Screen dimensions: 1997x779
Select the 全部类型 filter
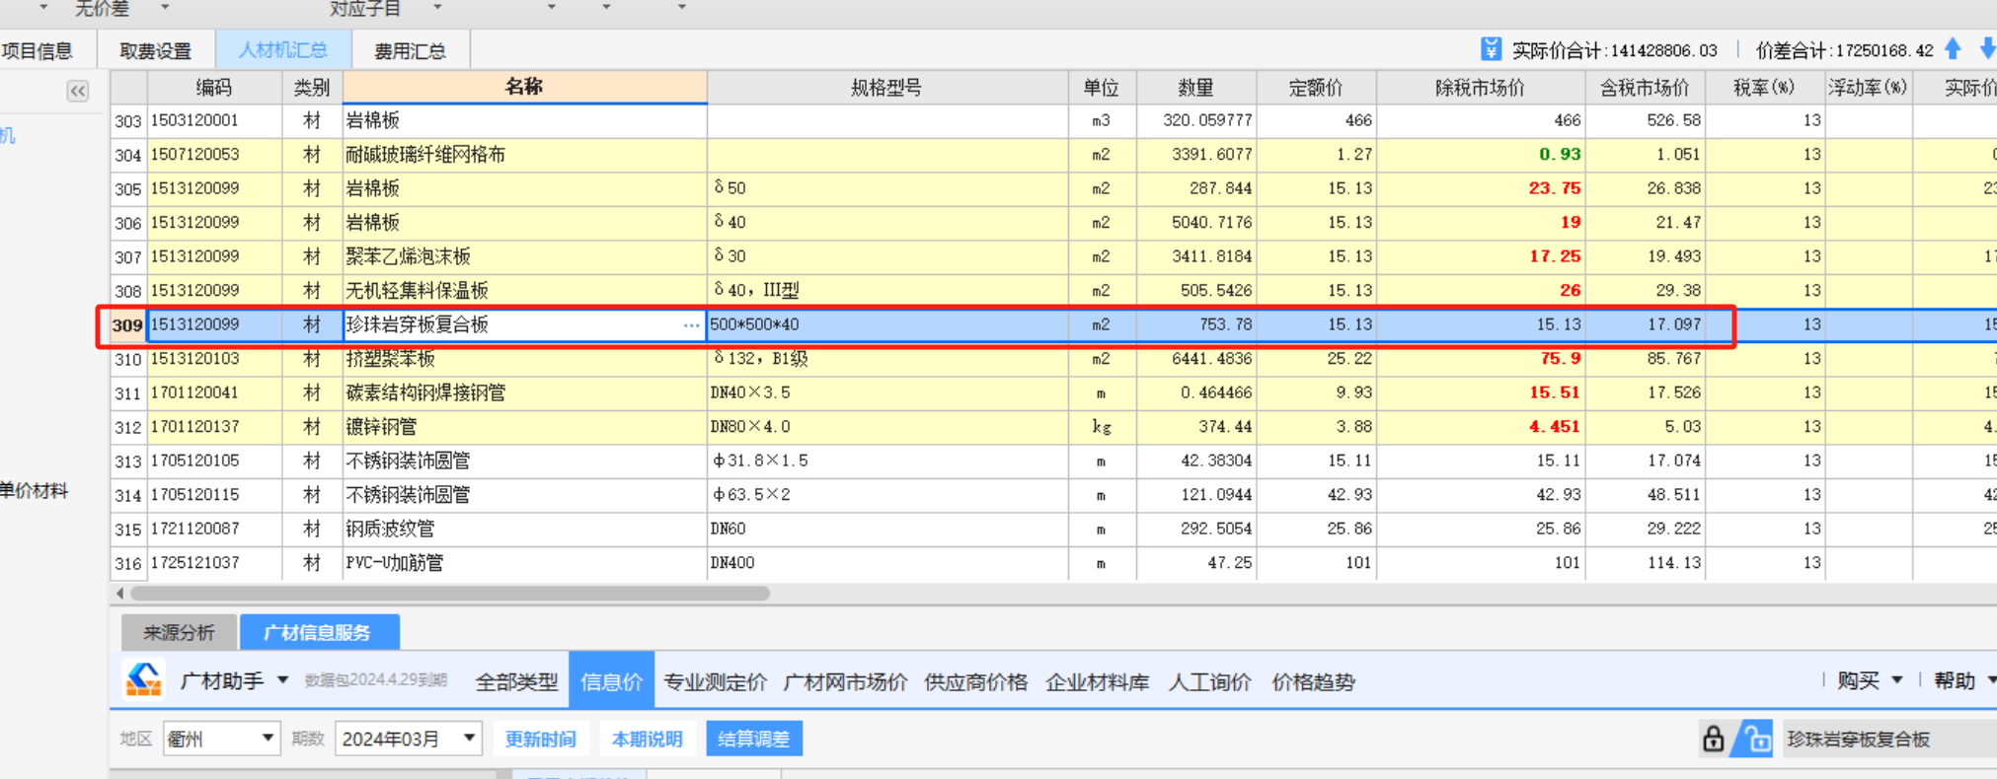point(516,681)
